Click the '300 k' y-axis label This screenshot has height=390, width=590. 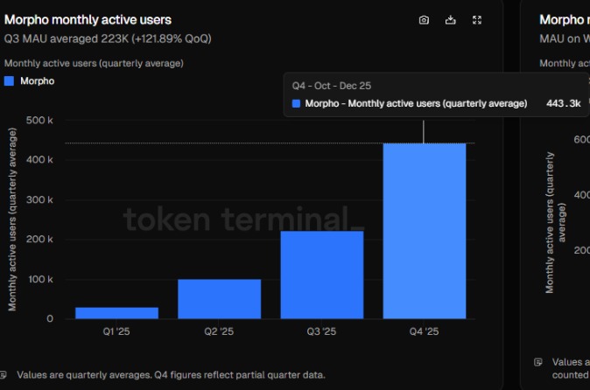(39, 199)
